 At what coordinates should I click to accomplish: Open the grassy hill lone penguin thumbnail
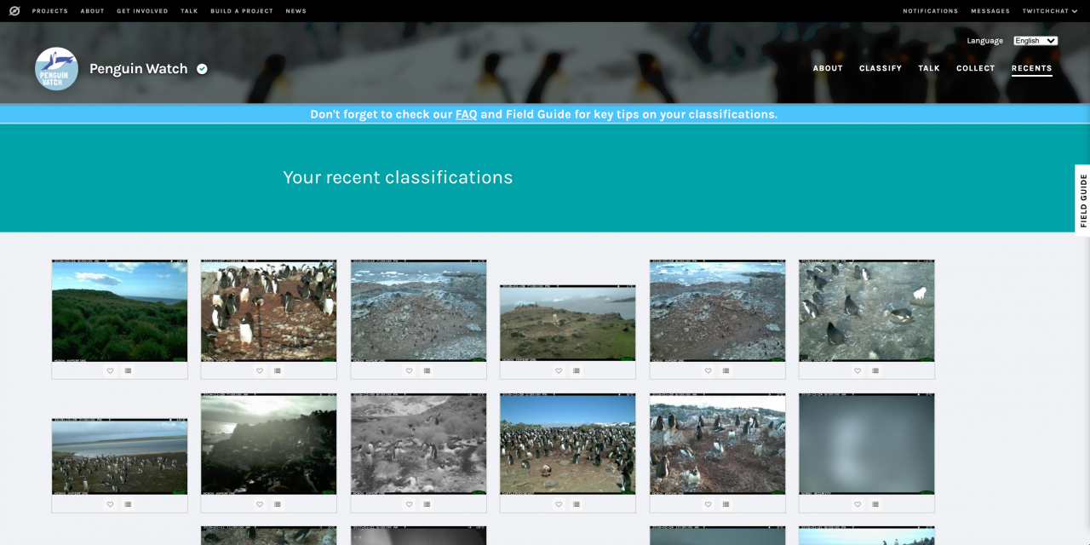[568, 324]
